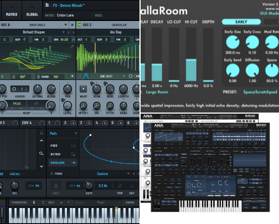Enable the DOT dotted note icon
The width and height of the screenshot is (279, 224).
132,186
